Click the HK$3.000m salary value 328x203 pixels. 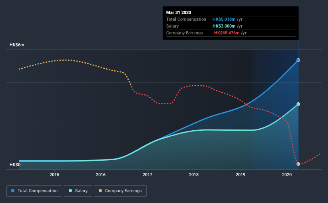224,26
